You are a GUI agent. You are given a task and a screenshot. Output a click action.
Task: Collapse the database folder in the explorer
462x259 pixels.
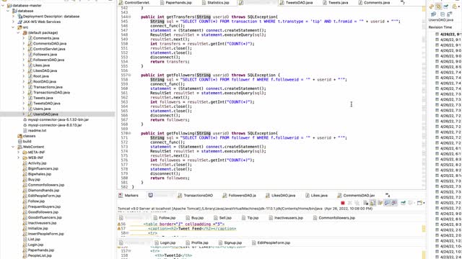(x=8, y=11)
